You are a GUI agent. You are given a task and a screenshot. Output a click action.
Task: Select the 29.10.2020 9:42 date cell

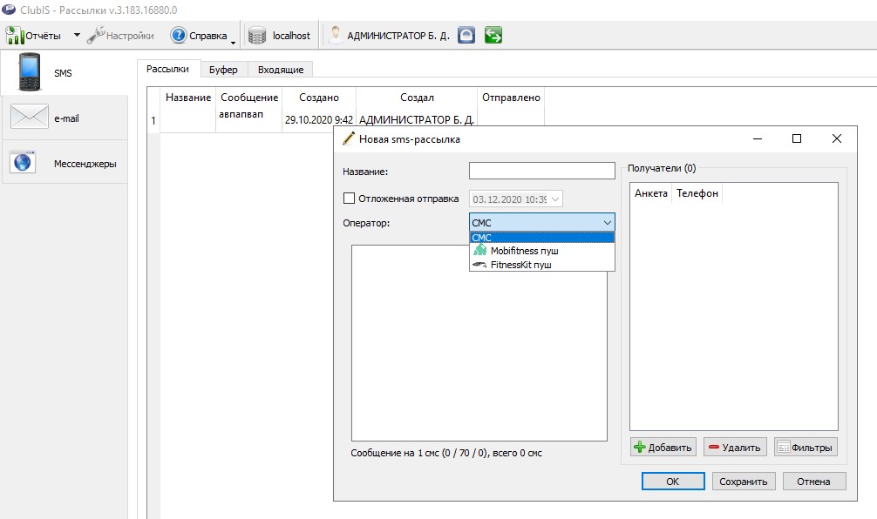(319, 119)
